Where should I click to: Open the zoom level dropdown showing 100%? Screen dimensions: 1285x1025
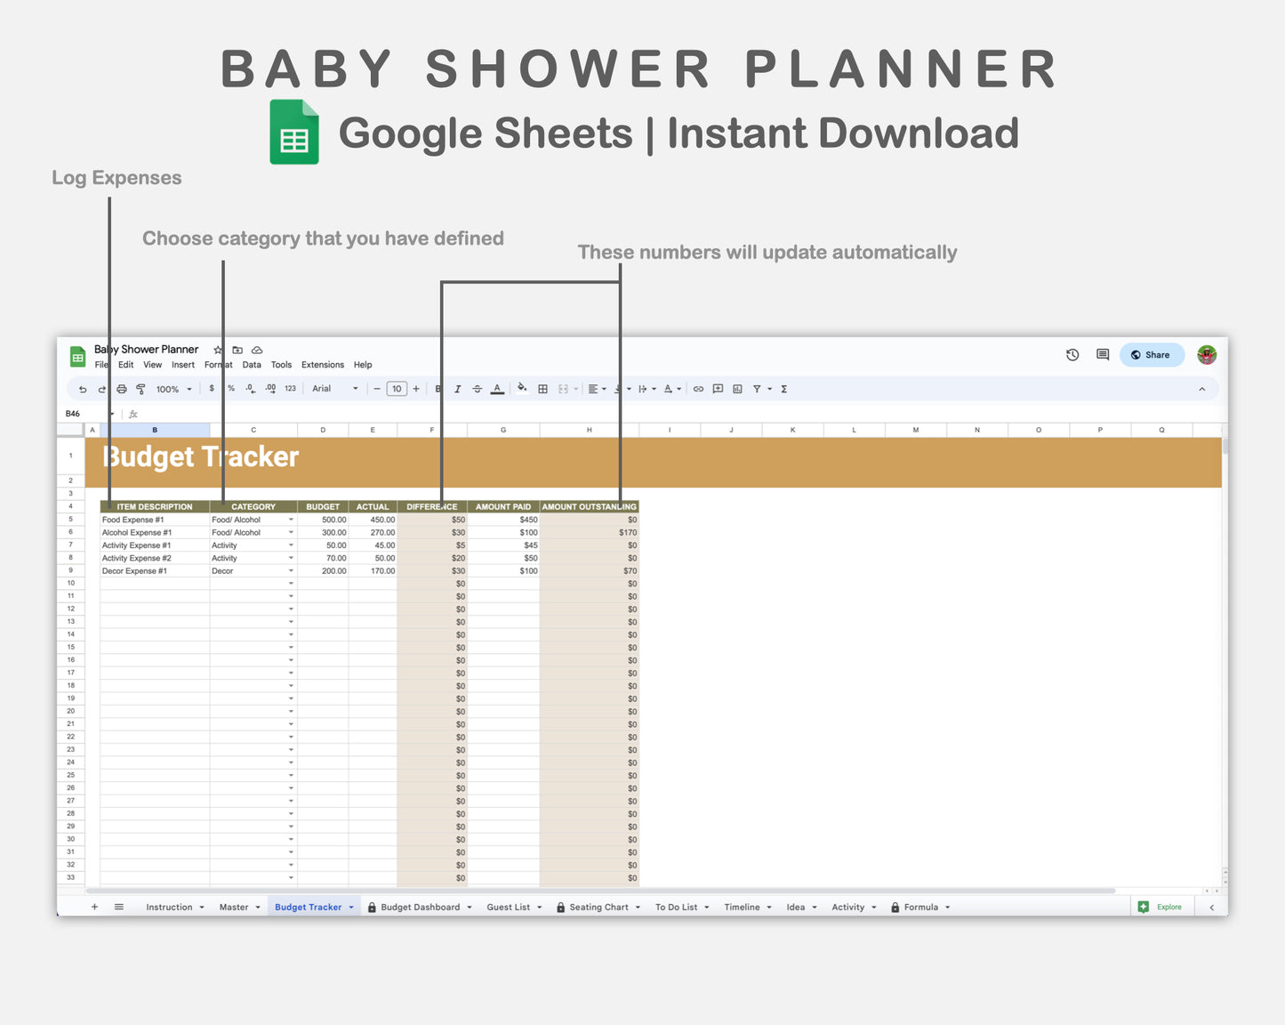pyautogui.click(x=173, y=389)
